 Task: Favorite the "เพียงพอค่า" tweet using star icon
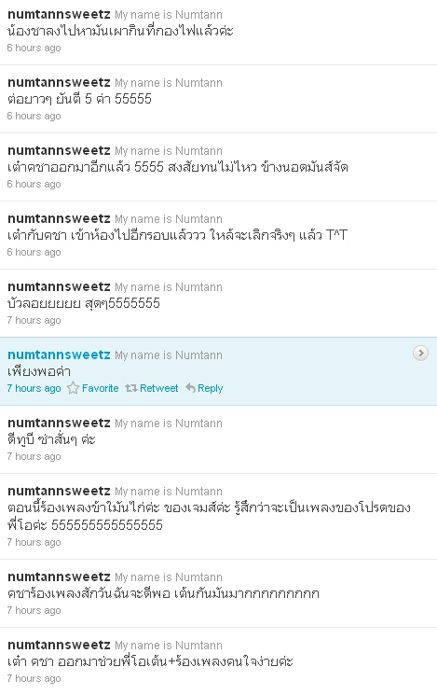(x=73, y=389)
